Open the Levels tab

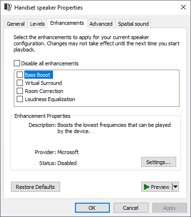click(x=37, y=24)
